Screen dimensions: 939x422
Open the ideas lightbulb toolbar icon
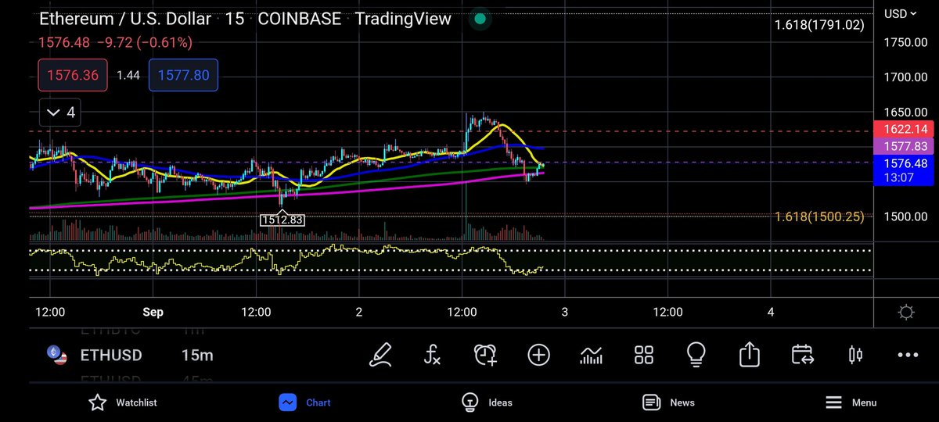[x=696, y=355]
